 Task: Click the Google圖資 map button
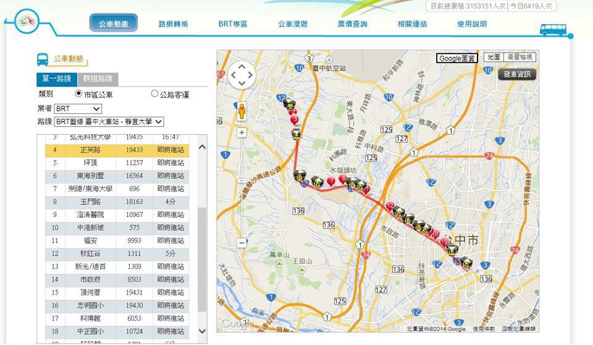click(x=457, y=58)
